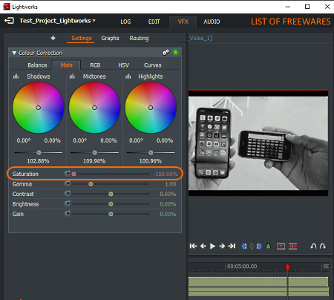
Task: Toggle the Saturation keyframe stopwatch
Action: (67, 174)
